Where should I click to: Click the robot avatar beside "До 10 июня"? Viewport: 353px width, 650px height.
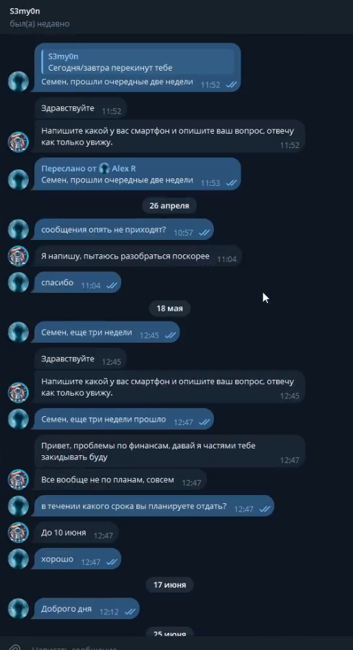(19, 533)
